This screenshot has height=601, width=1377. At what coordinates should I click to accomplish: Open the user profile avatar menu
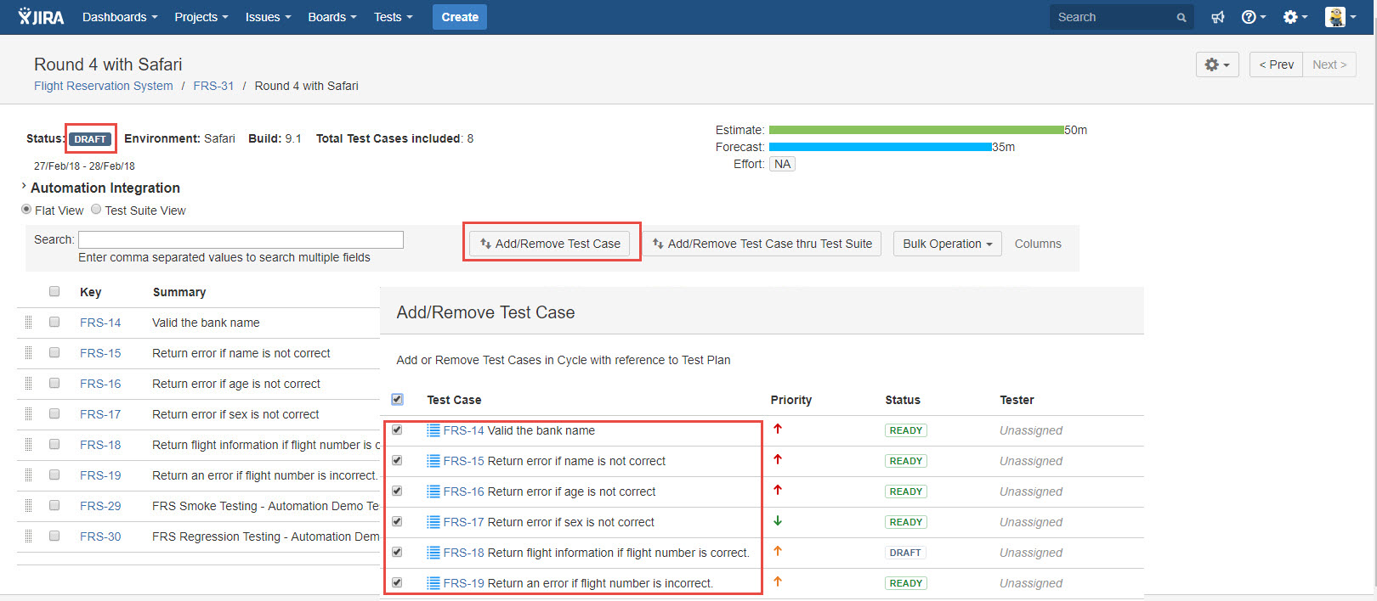[1340, 17]
